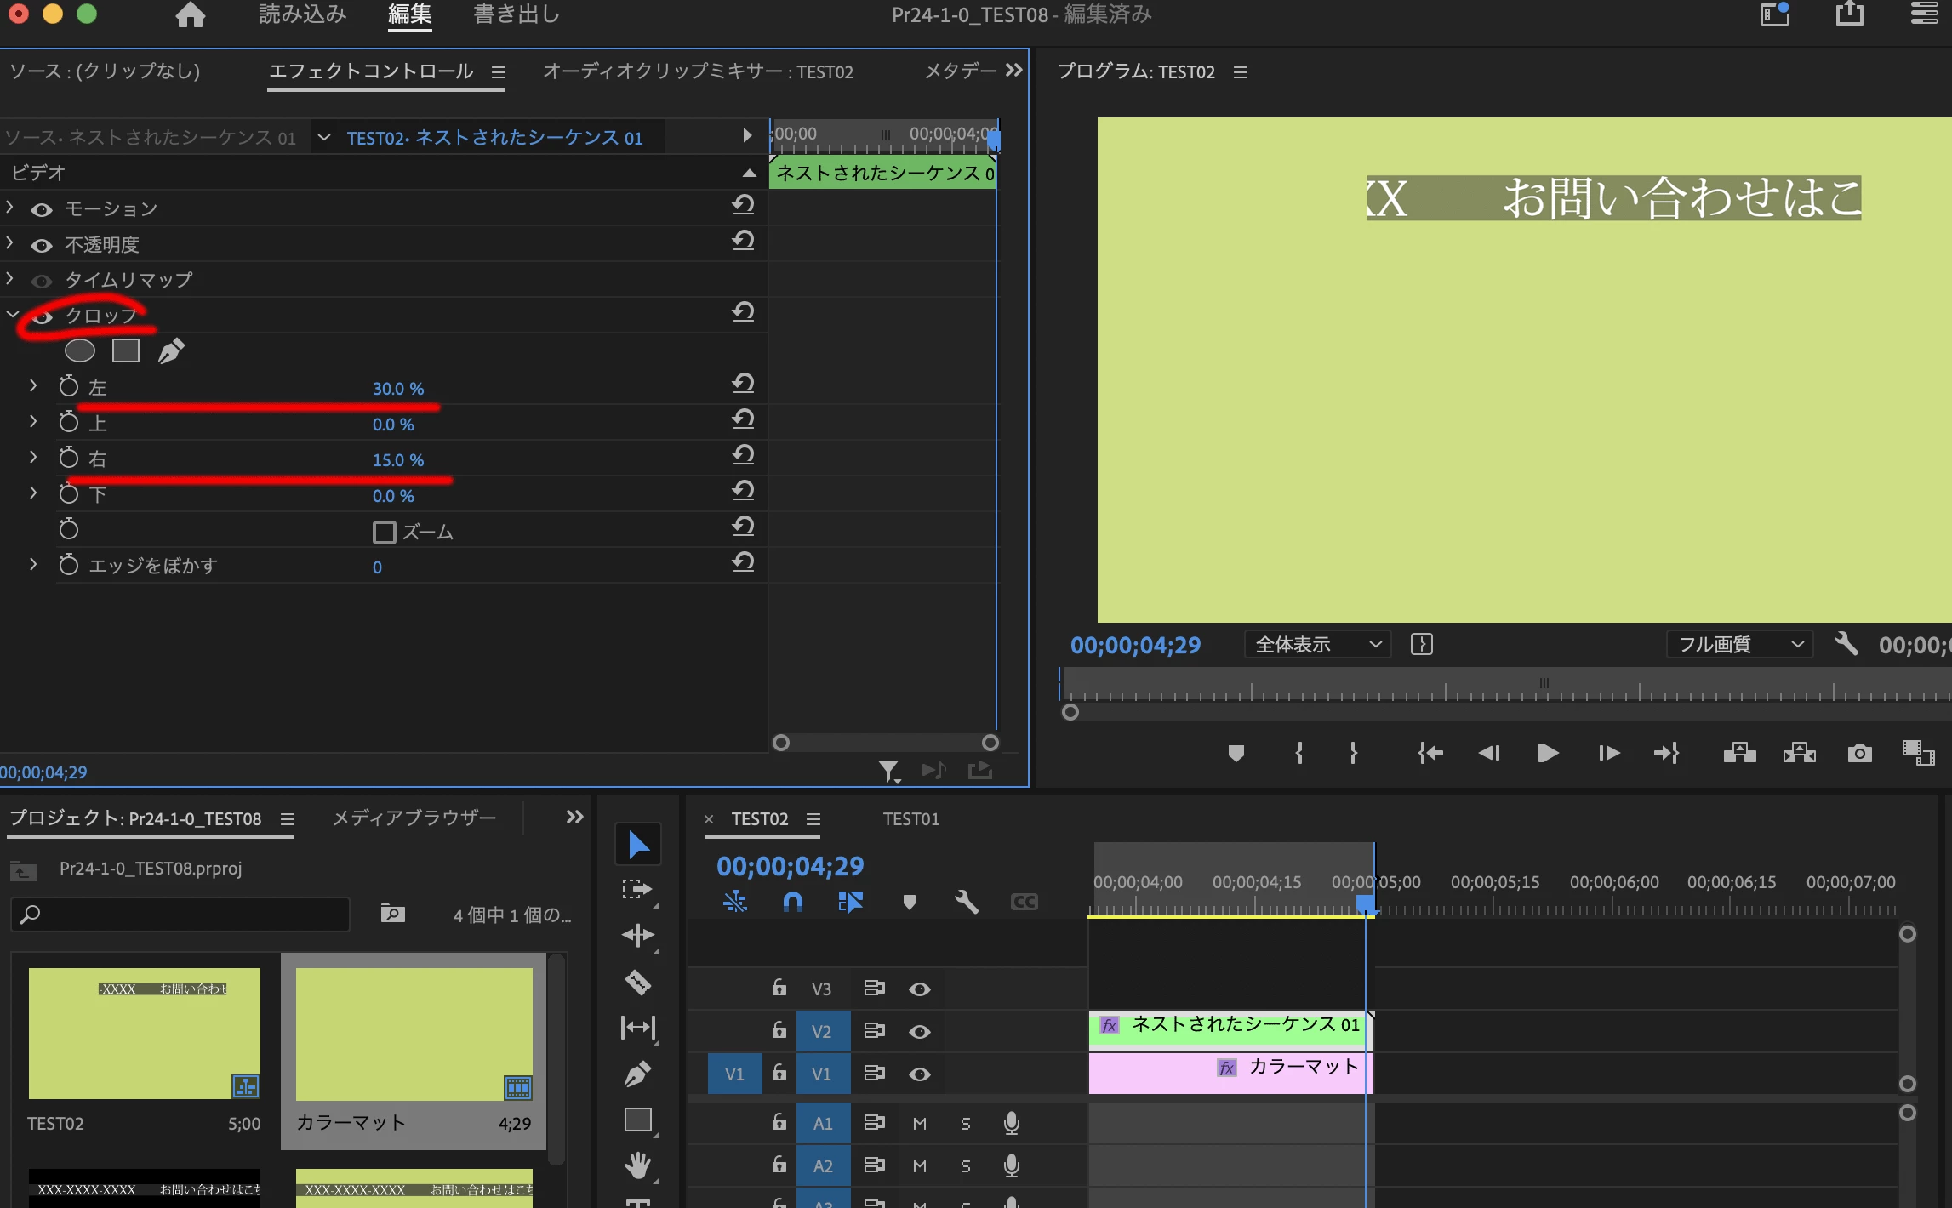Open the full quality playback resolution dropdown
This screenshot has height=1208, width=1952.
click(x=1738, y=645)
